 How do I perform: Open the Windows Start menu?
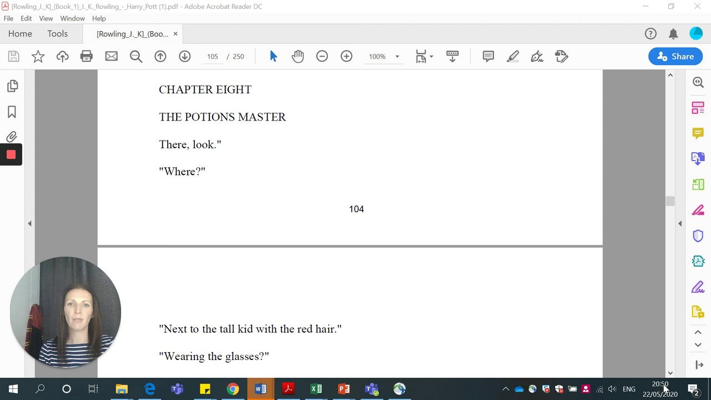13,389
